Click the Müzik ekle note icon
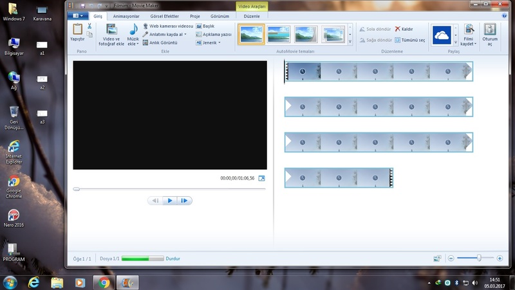Viewport: 515px width, 290px height. [x=133, y=29]
